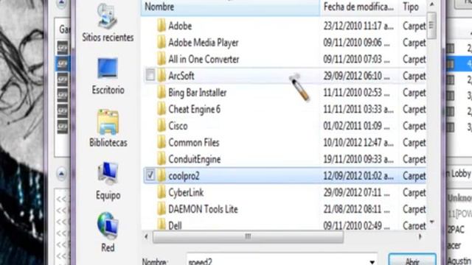The image size is (472, 265).
Task: Click Lobby text in the background window
Action: (x=461, y=174)
